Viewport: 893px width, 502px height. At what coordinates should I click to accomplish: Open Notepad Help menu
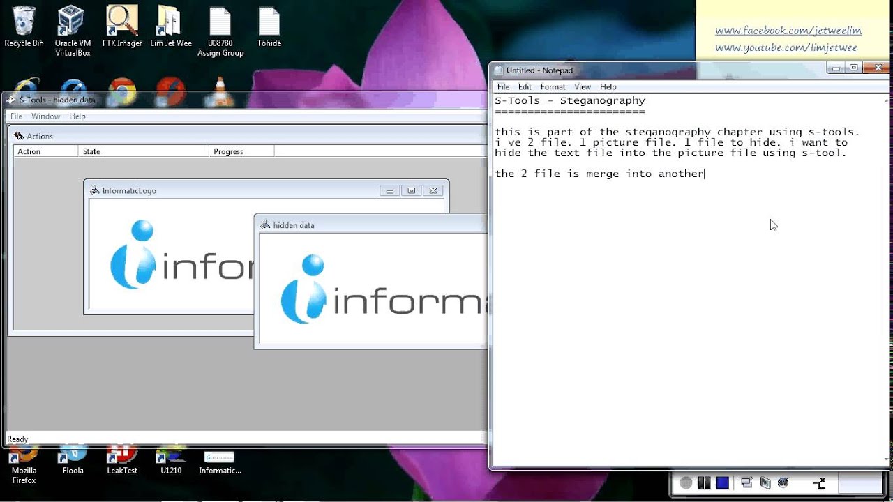pos(608,86)
